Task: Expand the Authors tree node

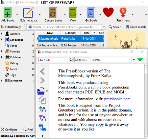Action: [2, 33]
